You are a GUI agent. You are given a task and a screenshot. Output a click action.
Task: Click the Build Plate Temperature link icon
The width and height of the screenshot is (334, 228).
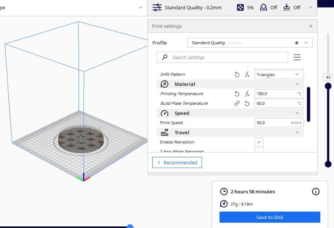click(237, 103)
